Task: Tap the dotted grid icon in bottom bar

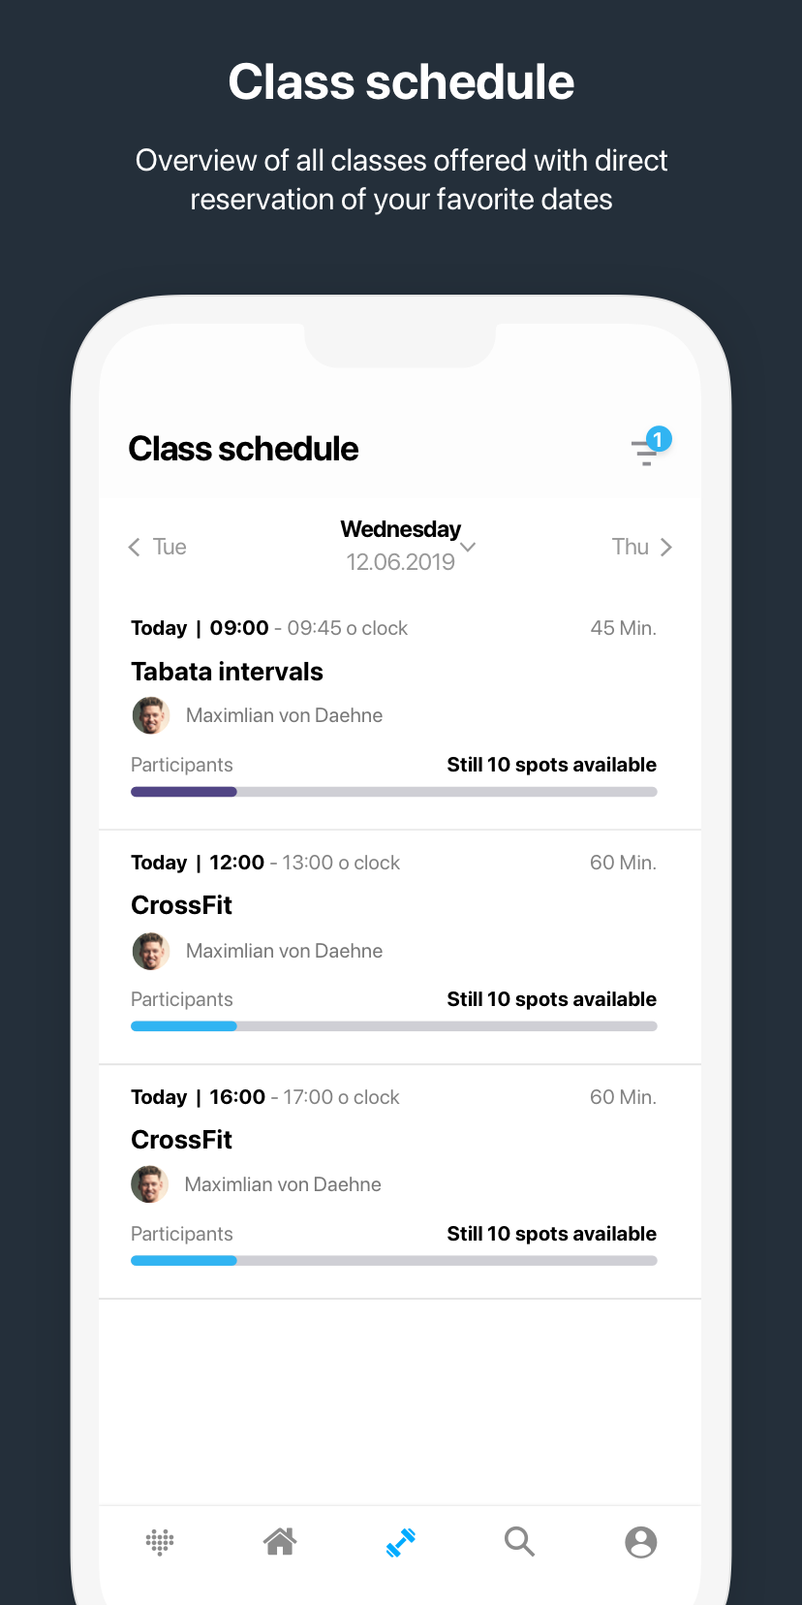Action: click(x=160, y=1541)
